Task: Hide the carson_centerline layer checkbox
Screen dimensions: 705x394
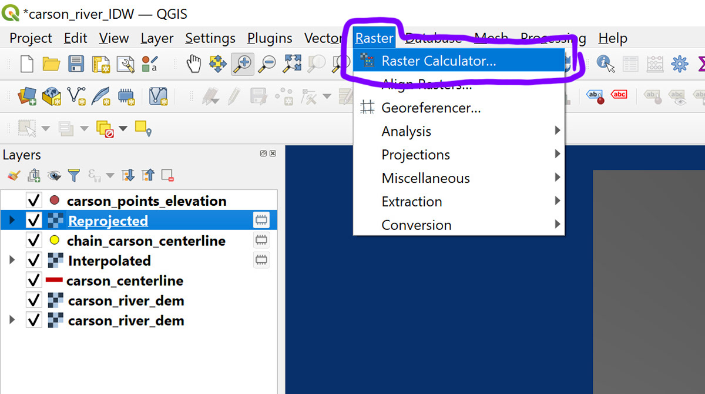Action: coord(34,281)
